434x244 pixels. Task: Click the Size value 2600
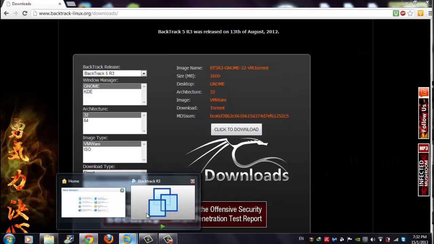215,76
